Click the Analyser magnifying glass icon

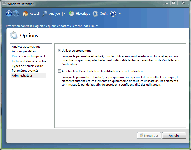(45, 13)
